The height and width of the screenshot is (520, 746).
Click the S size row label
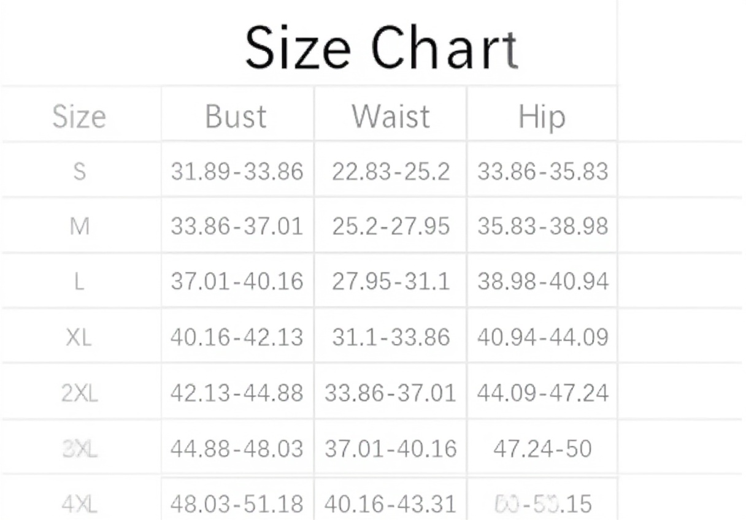79,172
